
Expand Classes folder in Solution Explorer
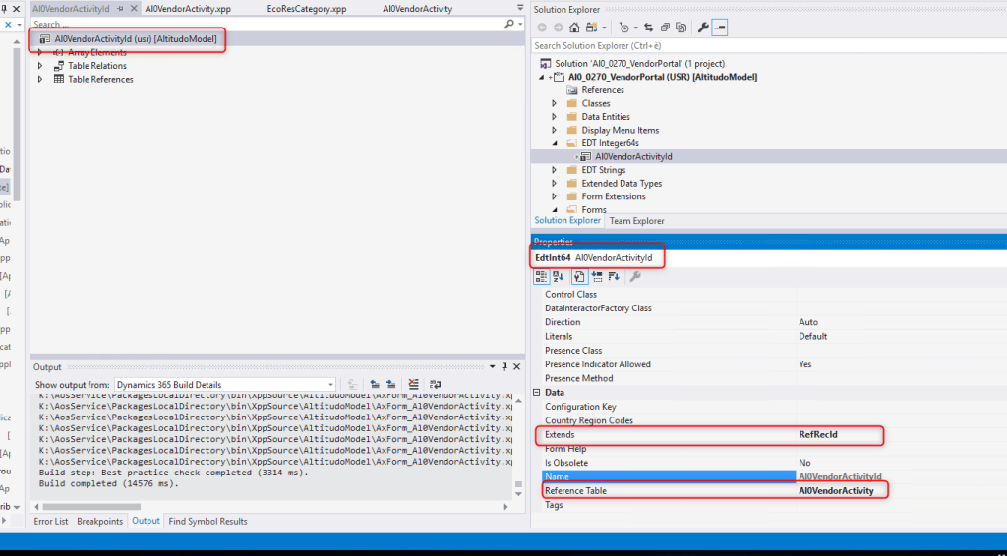[554, 103]
